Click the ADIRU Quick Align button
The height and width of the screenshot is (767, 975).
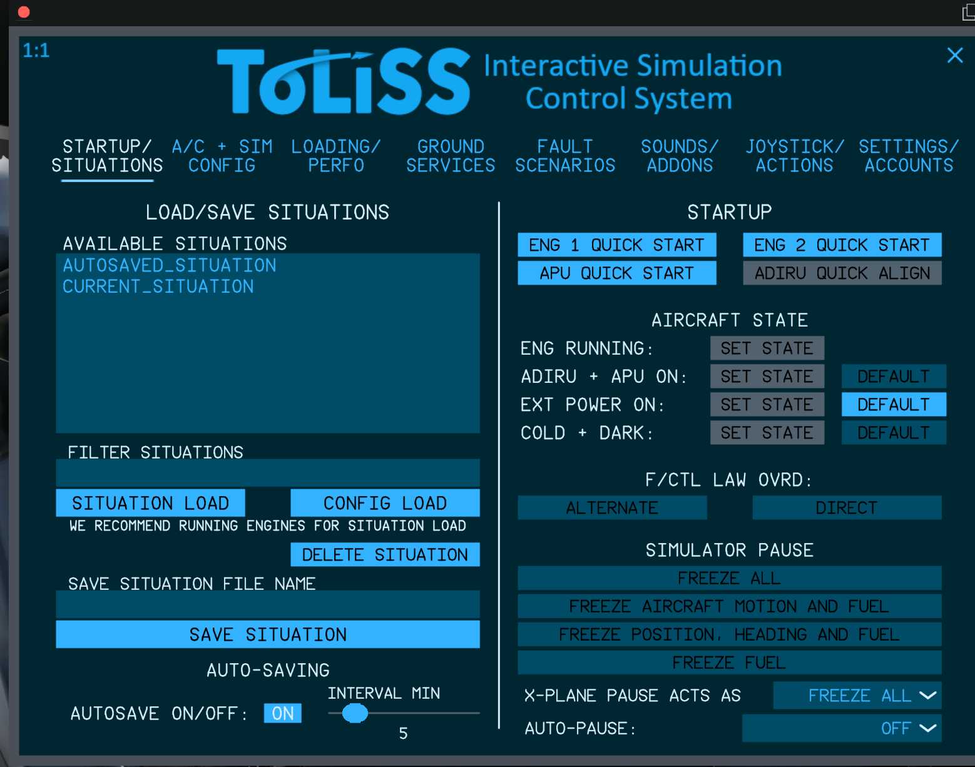pyautogui.click(x=842, y=273)
